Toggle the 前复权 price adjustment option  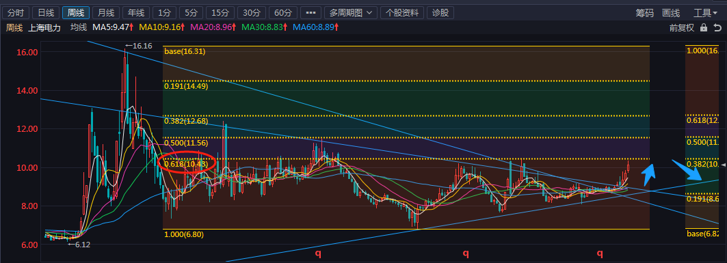pyautogui.click(x=682, y=28)
